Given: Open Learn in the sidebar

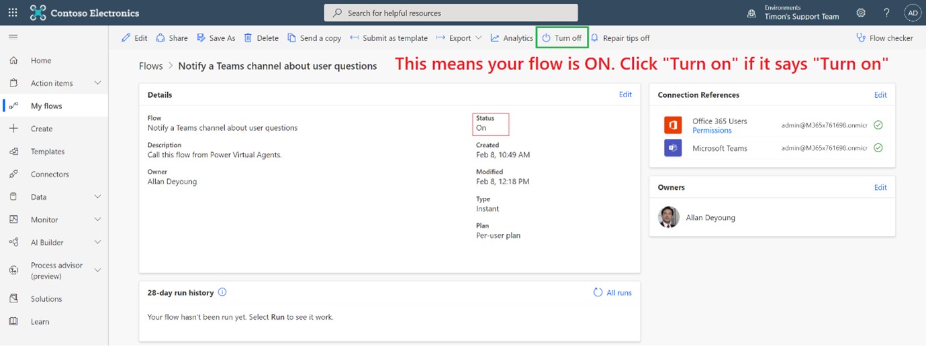Looking at the screenshot, I should (x=54, y=322).
